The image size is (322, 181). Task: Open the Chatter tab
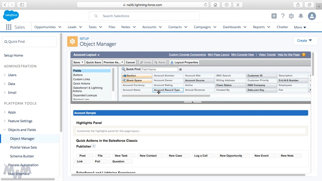(x=282, y=27)
